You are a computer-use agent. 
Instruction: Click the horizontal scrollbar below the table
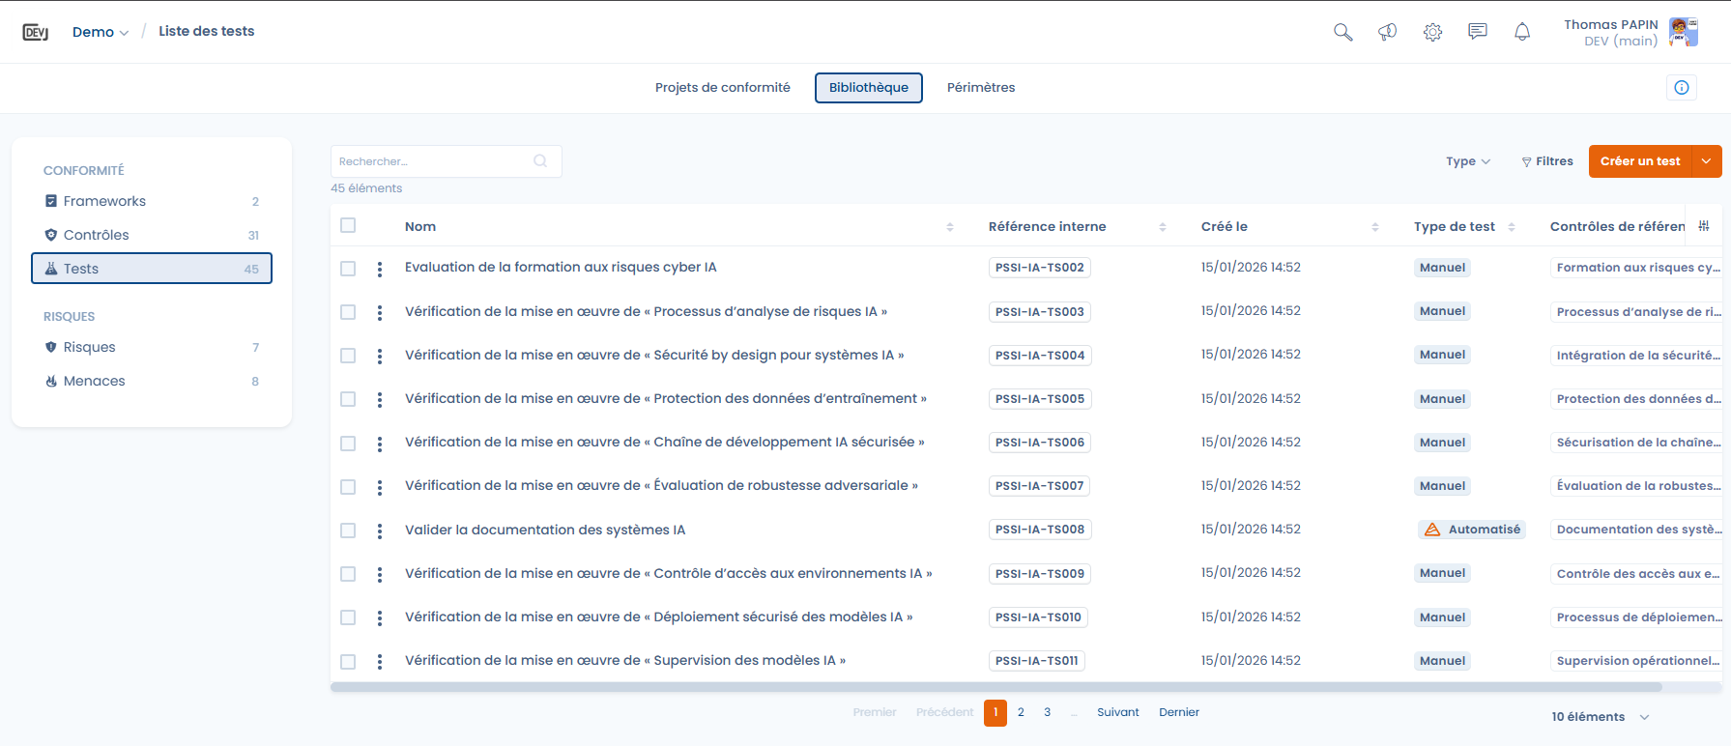995,688
